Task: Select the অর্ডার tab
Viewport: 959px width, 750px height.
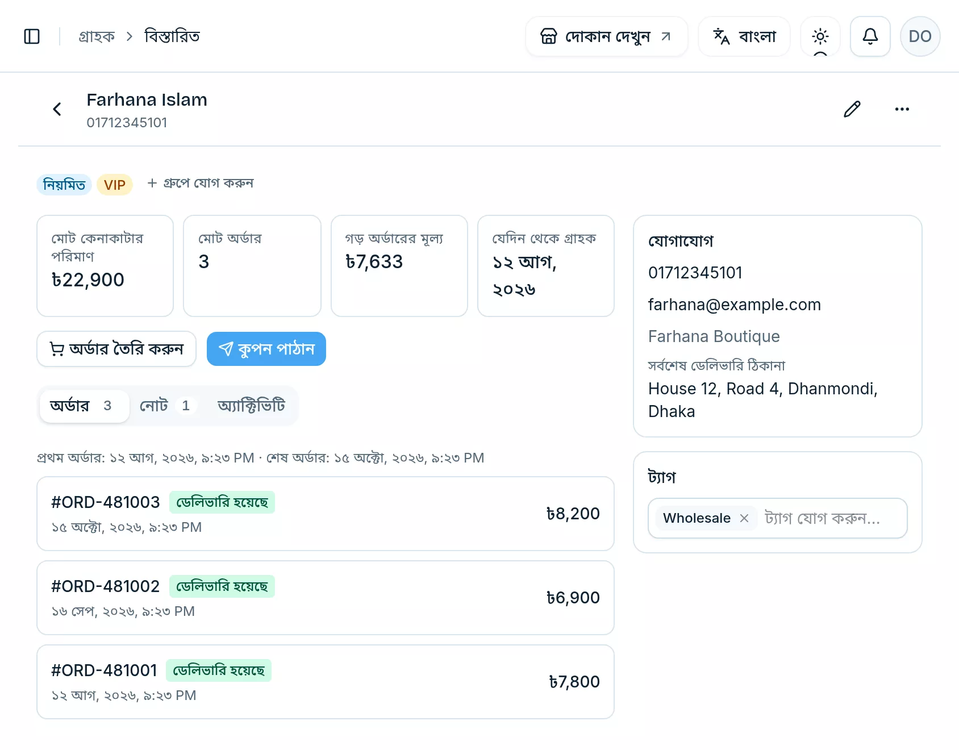Action: [x=85, y=406]
